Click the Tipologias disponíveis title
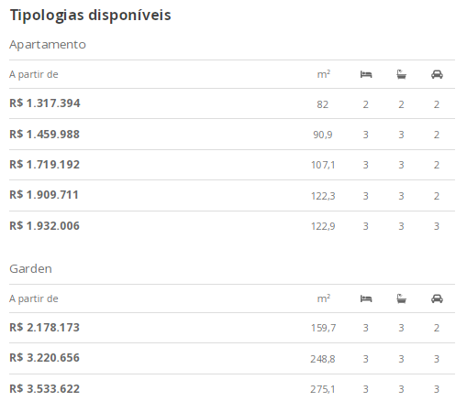This screenshot has width=456, height=412. click(x=91, y=16)
